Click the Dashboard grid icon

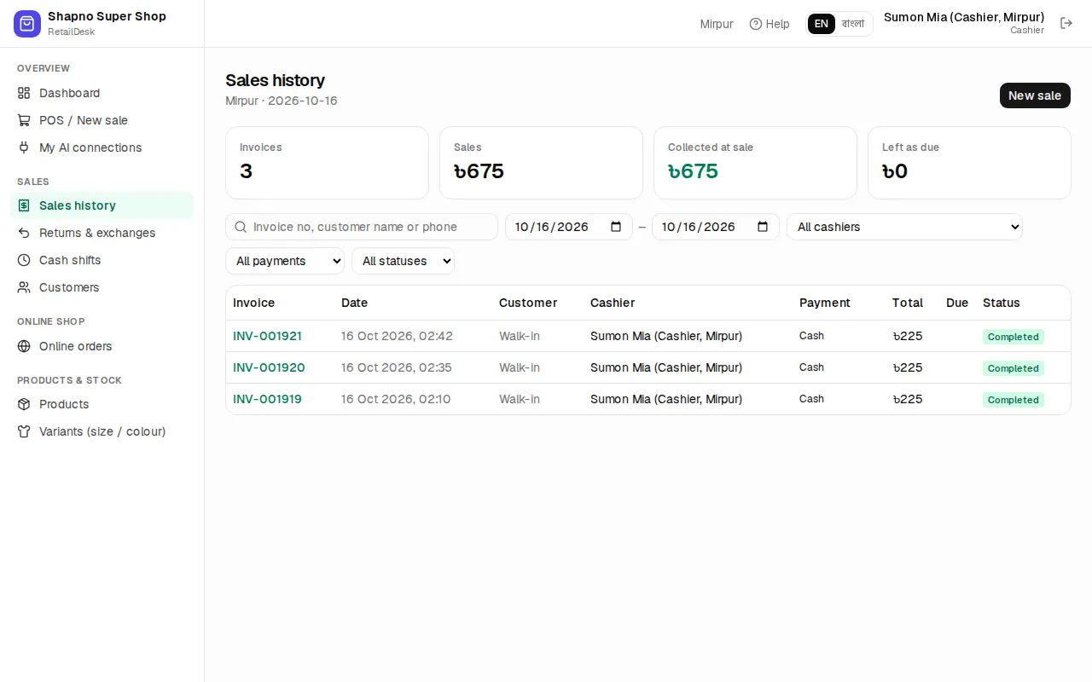24,93
